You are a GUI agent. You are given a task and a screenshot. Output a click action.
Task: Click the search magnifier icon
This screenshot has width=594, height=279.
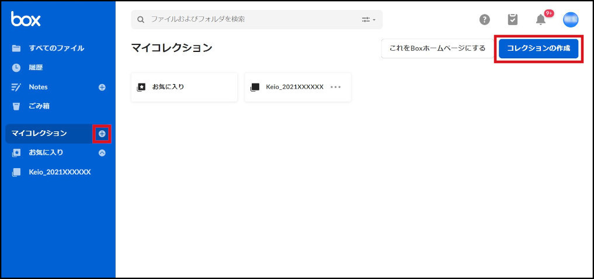click(x=141, y=19)
